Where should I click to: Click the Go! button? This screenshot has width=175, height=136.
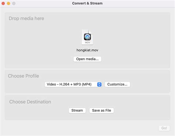164,128
